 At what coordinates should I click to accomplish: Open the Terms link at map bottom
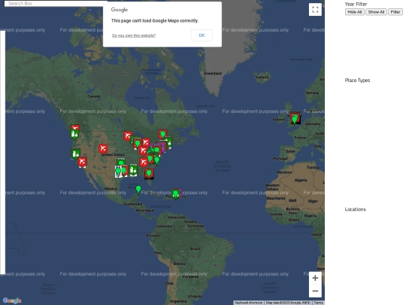click(x=318, y=303)
